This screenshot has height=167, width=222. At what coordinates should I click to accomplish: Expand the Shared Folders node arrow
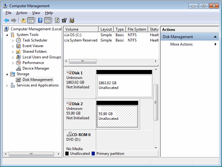click(13, 52)
